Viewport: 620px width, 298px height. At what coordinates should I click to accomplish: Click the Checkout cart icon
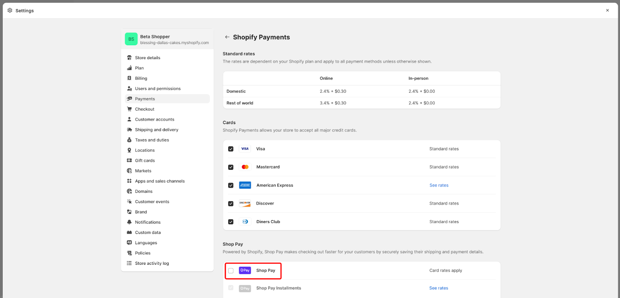pos(129,109)
